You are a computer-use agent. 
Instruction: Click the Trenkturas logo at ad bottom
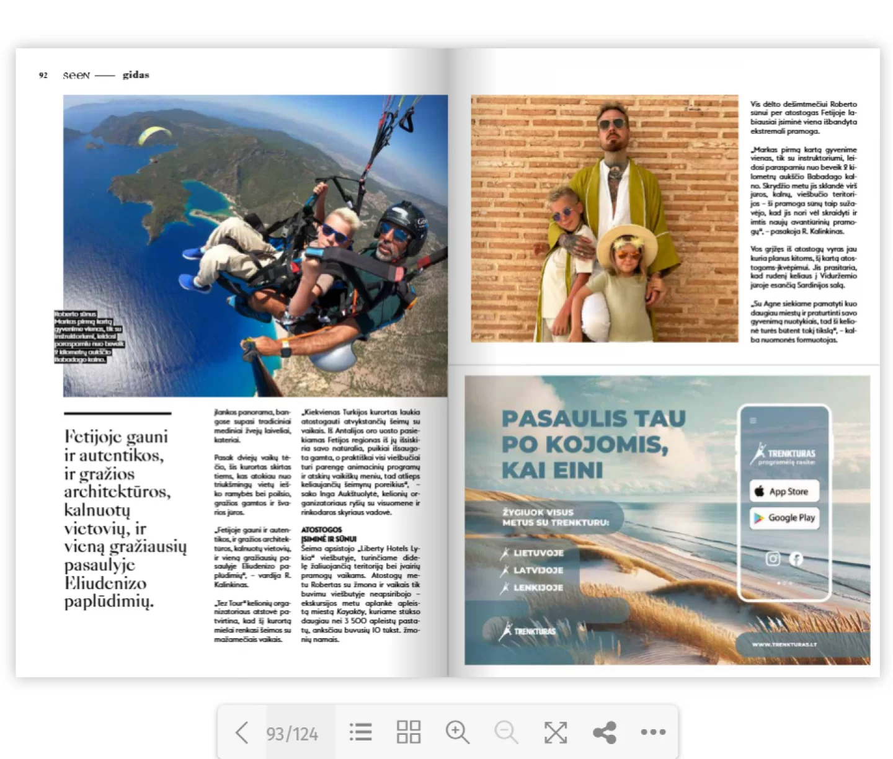click(x=528, y=631)
